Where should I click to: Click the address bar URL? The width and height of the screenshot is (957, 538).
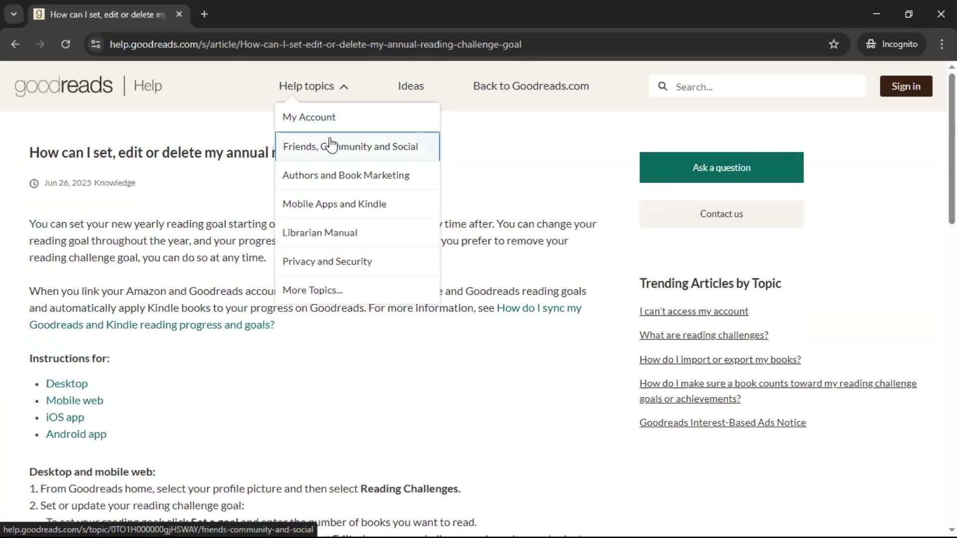[316, 44]
